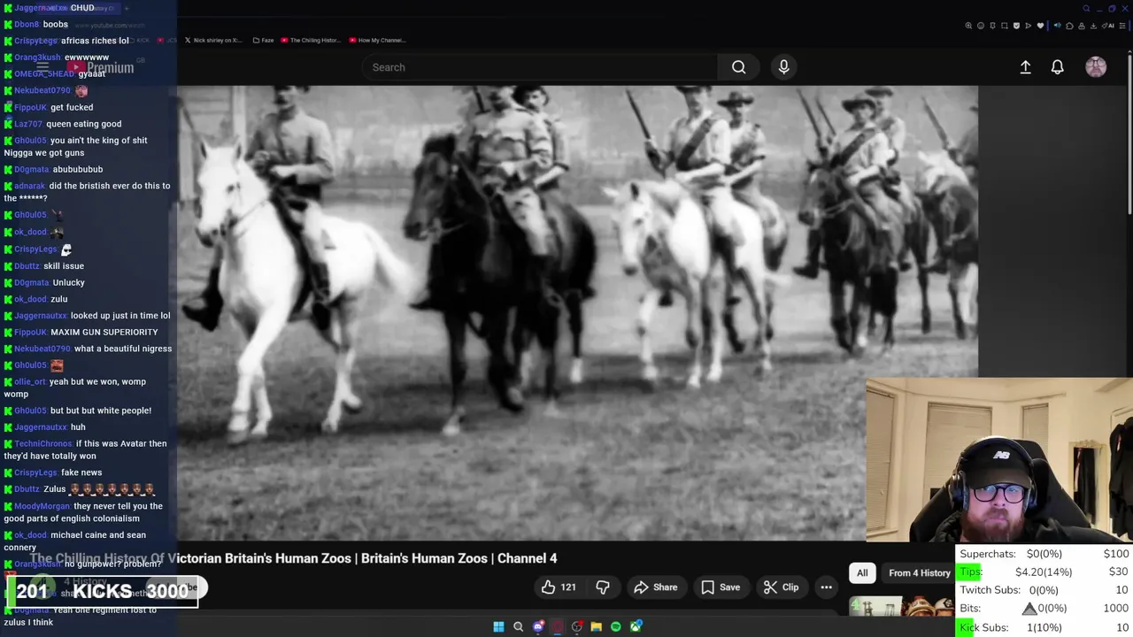Open browser downloads icon

pos(1093,26)
